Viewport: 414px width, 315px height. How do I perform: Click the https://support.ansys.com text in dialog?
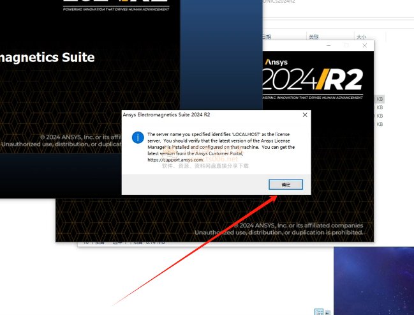point(175,160)
